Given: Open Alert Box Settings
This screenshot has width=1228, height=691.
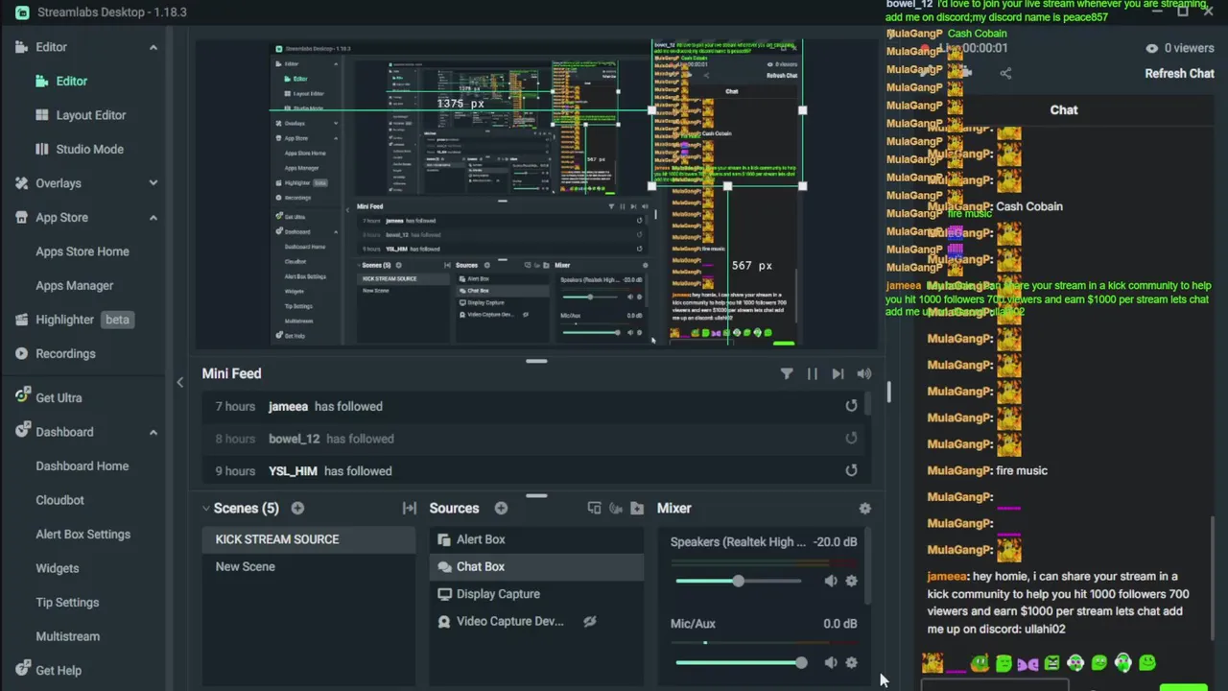Looking at the screenshot, I should pos(83,534).
